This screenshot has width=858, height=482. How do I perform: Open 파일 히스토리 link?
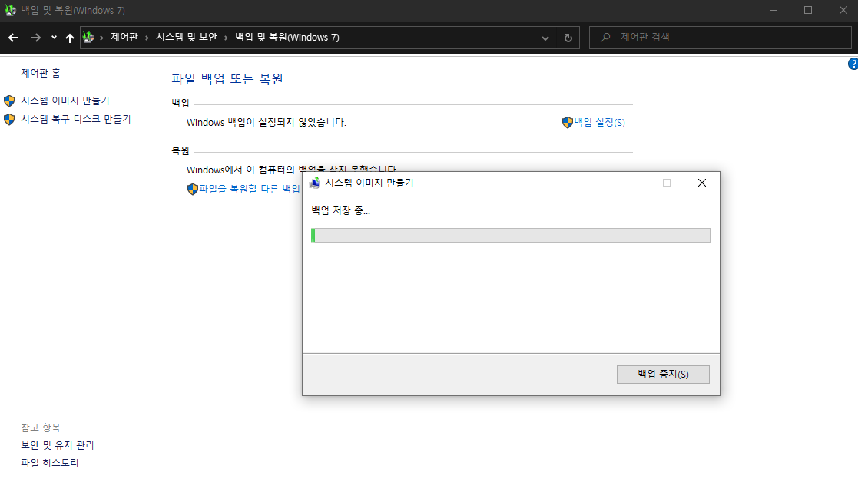[50, 463]
